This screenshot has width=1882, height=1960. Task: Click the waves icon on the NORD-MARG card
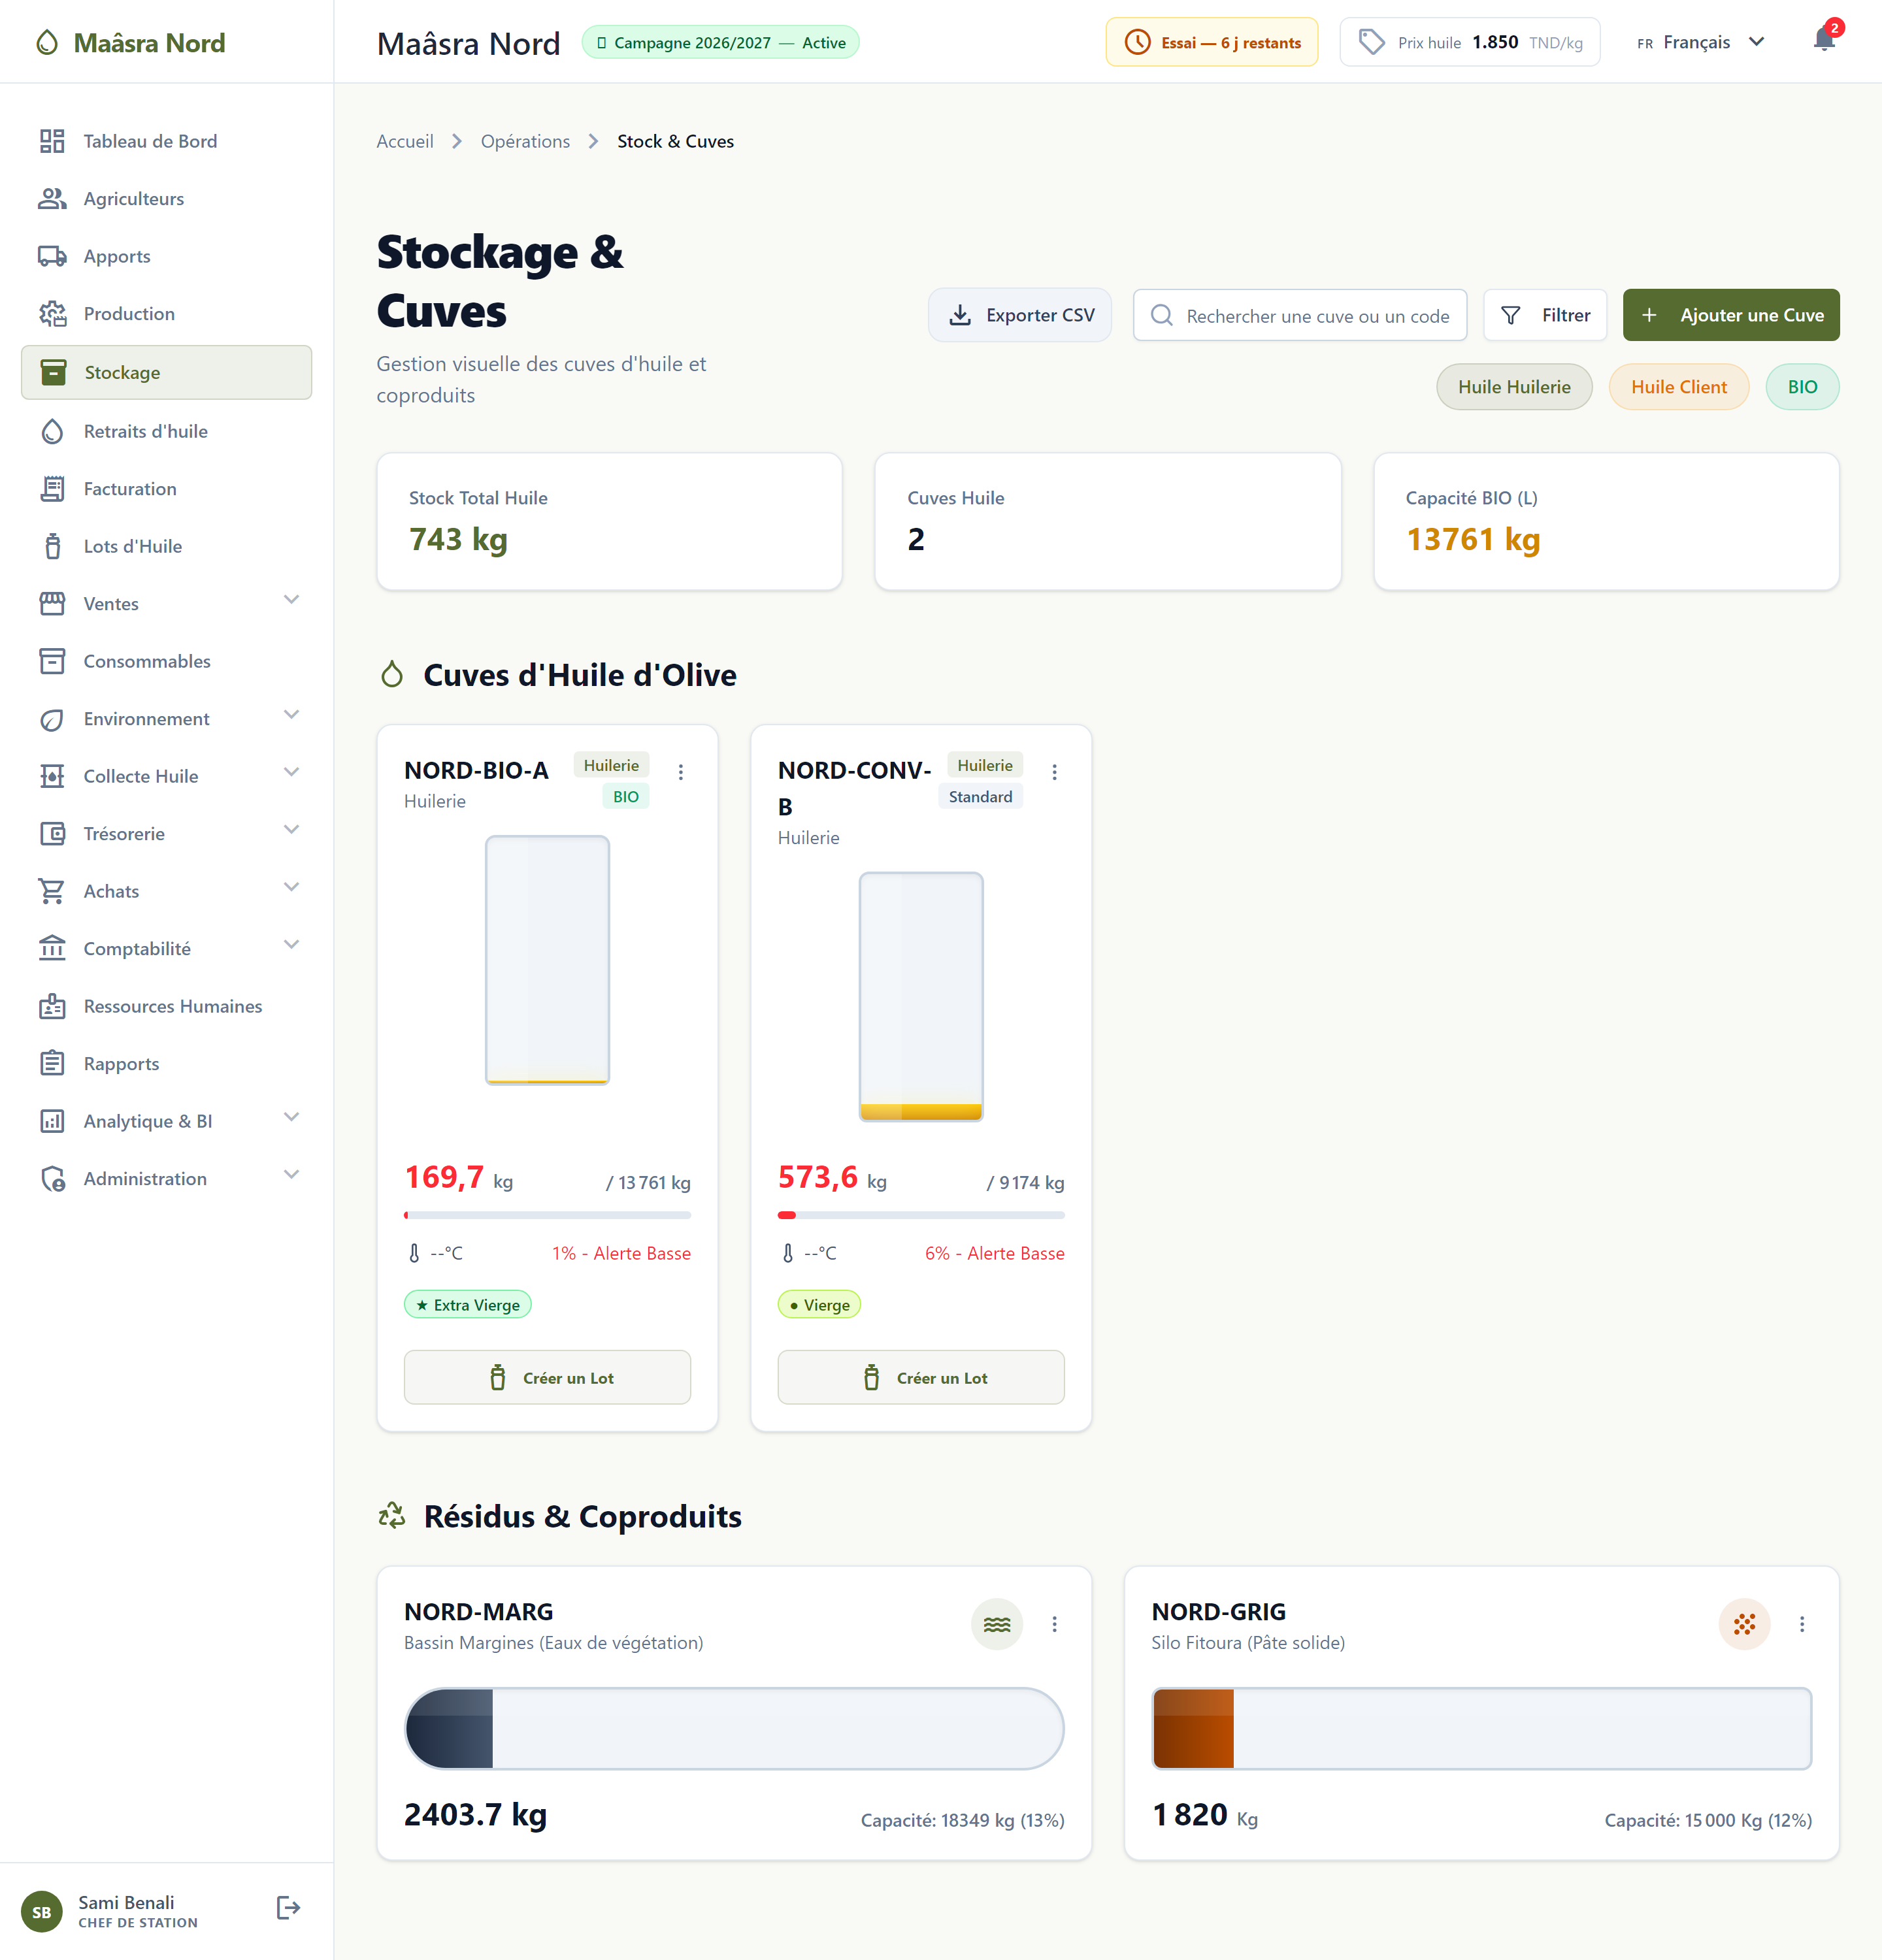click(997, 1624)
